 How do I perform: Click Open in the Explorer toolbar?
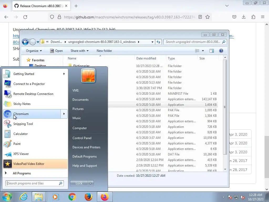click(x=56, y=51)
